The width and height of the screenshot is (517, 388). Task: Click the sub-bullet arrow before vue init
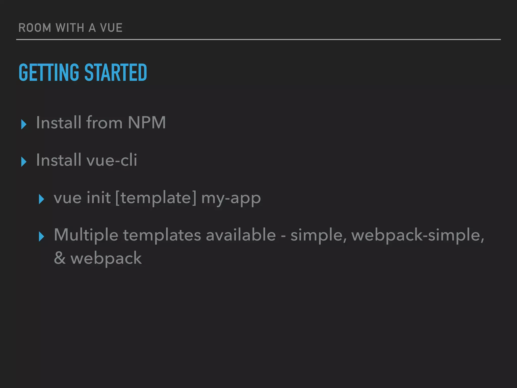click(x=42, y=199)
